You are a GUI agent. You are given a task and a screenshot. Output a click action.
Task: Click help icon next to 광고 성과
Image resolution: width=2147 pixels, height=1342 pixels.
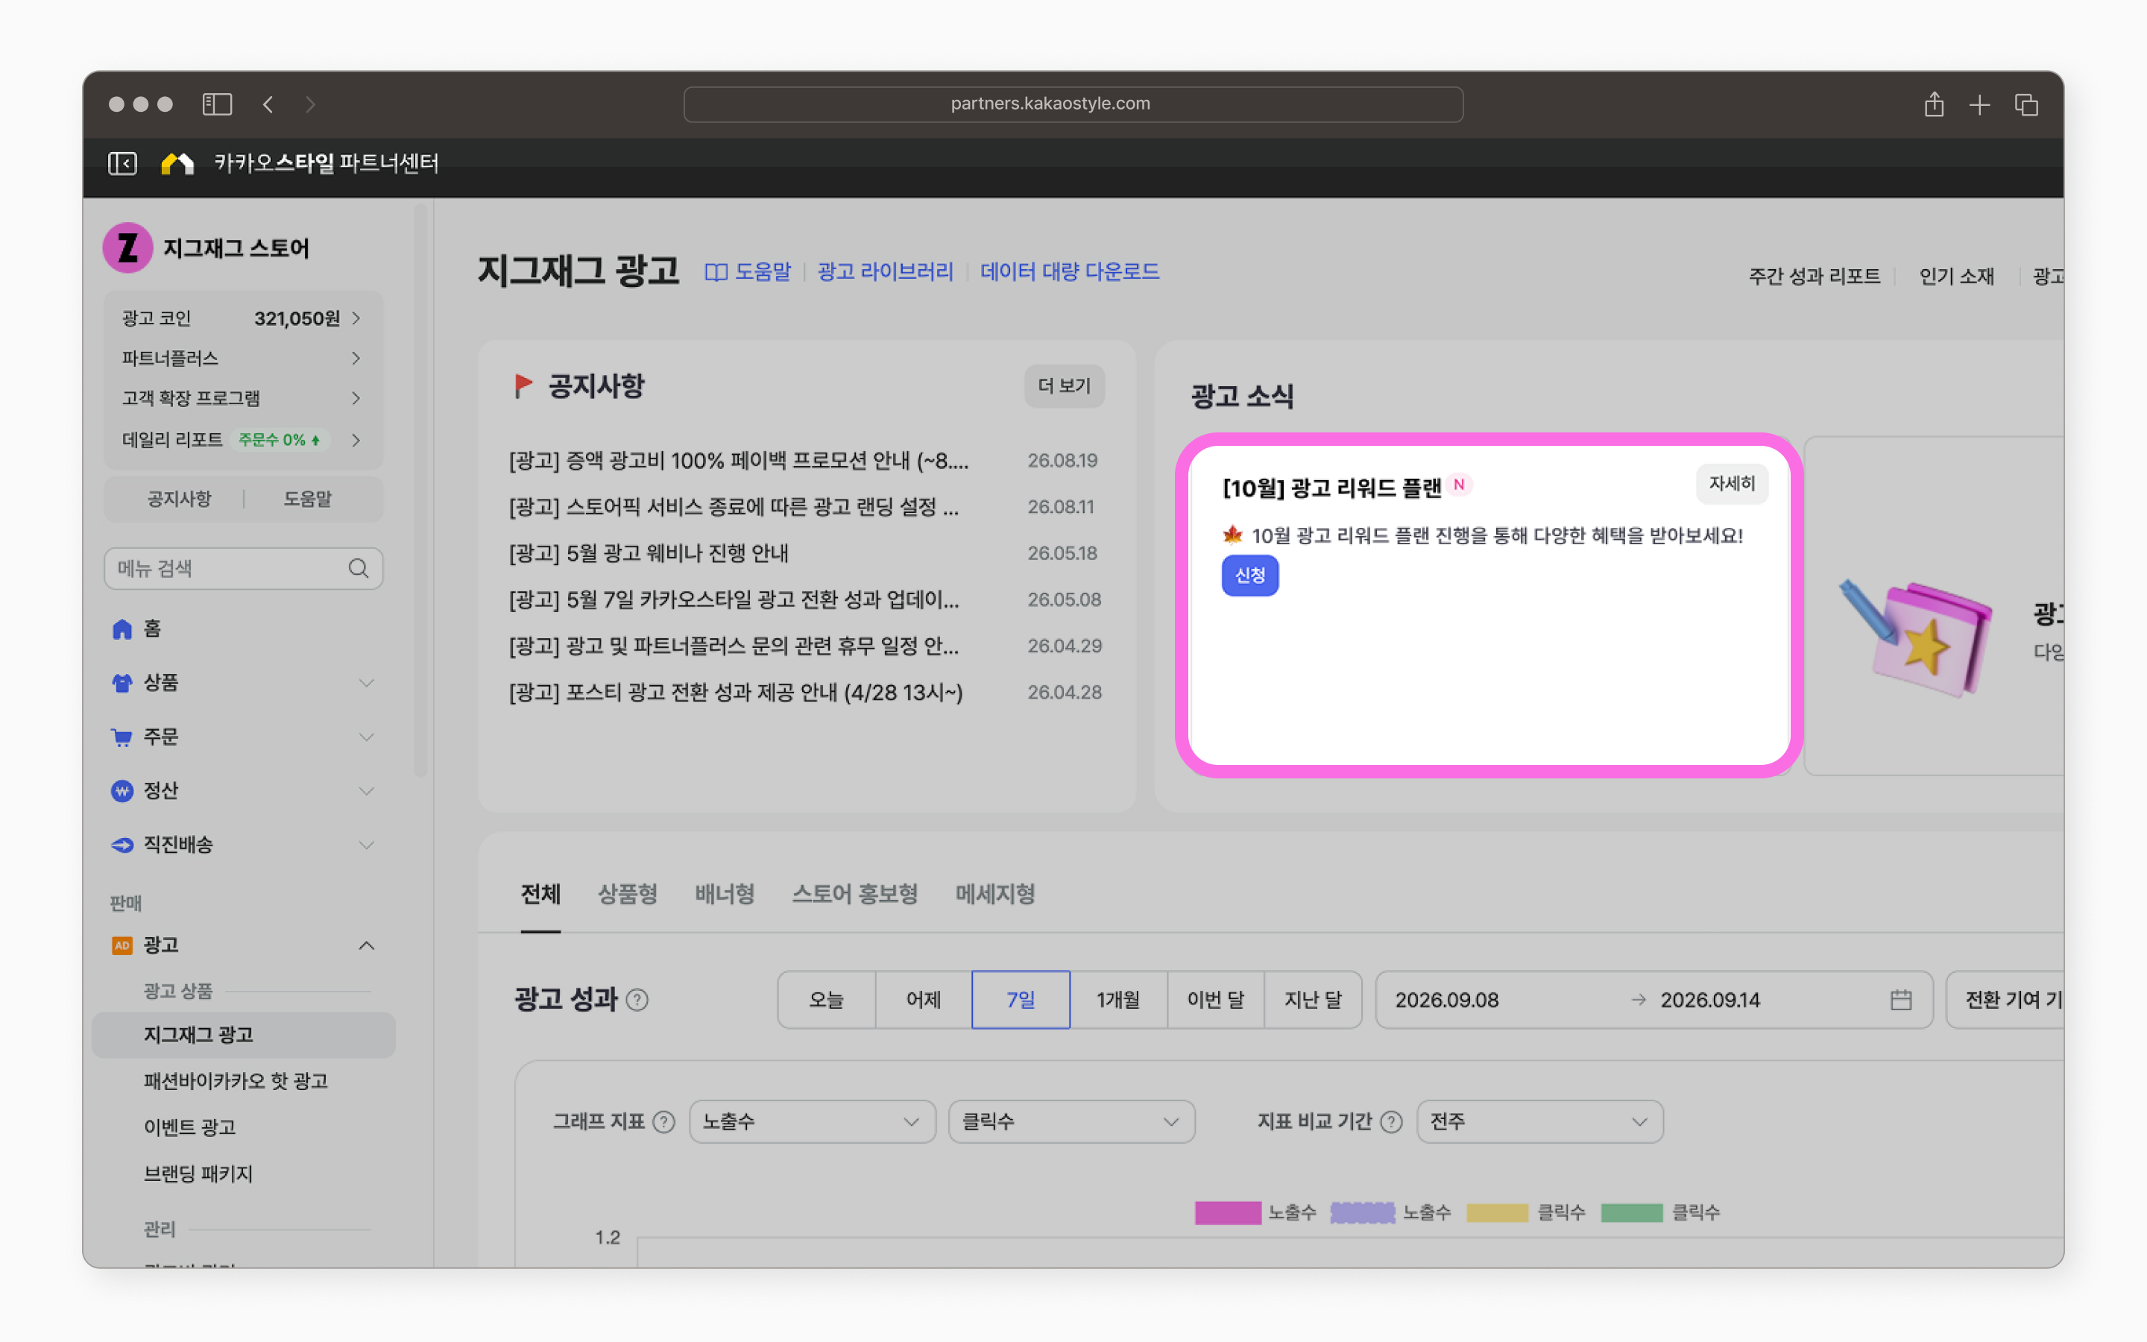click(x=637, y=1001)
